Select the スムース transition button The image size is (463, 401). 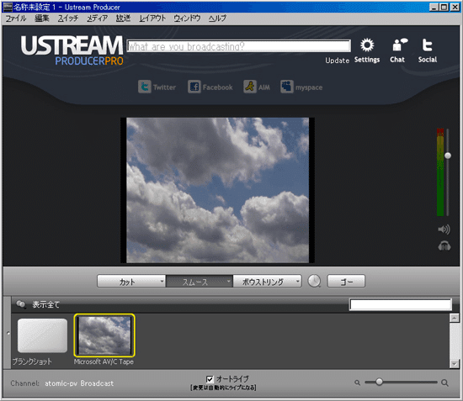200,281
